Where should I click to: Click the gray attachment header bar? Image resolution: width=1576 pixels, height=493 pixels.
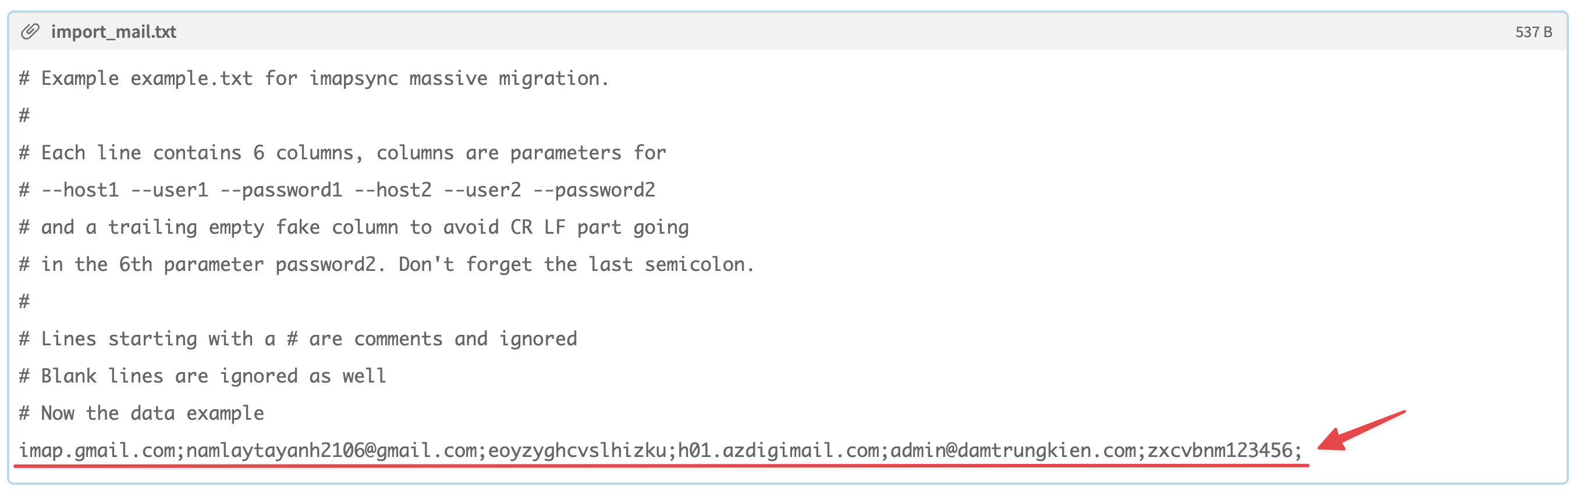[787, 32]
